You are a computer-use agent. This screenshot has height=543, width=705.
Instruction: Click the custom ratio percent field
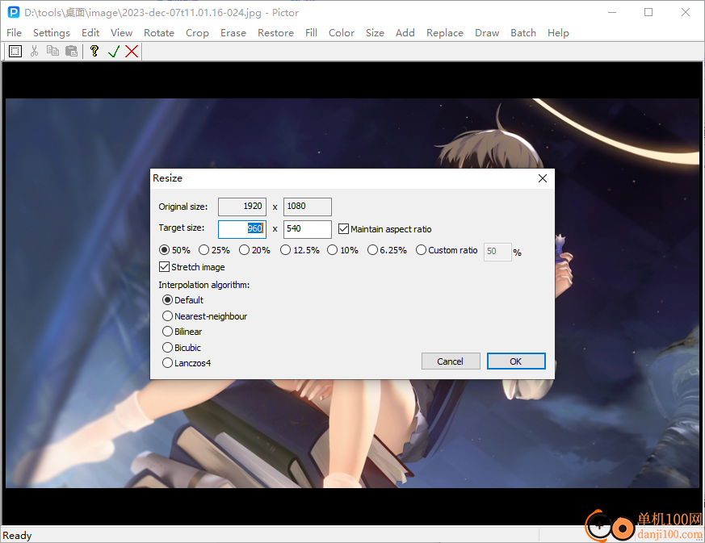click(x=497, y=252)
